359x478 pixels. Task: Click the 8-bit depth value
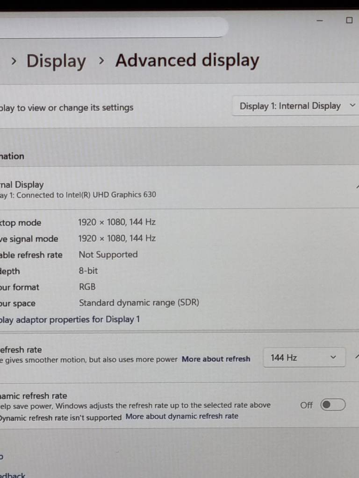88,271
